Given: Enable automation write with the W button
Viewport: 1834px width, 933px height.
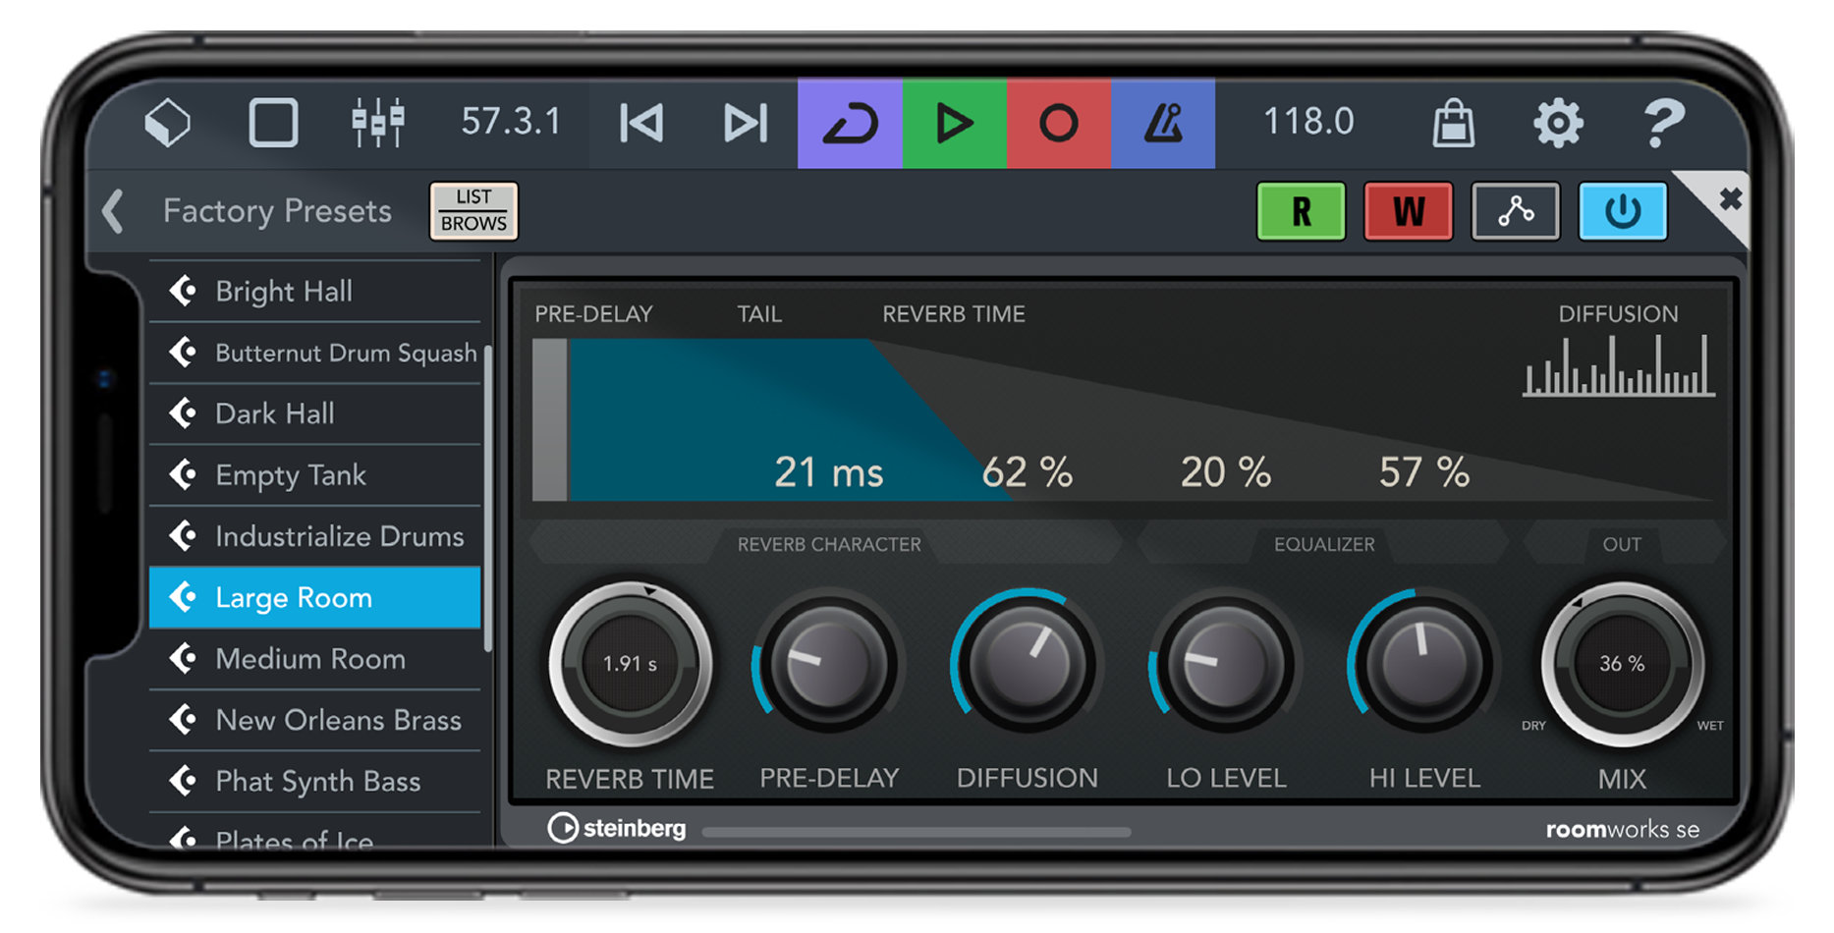Looking at the screenshot, I should coord(1408,210).
